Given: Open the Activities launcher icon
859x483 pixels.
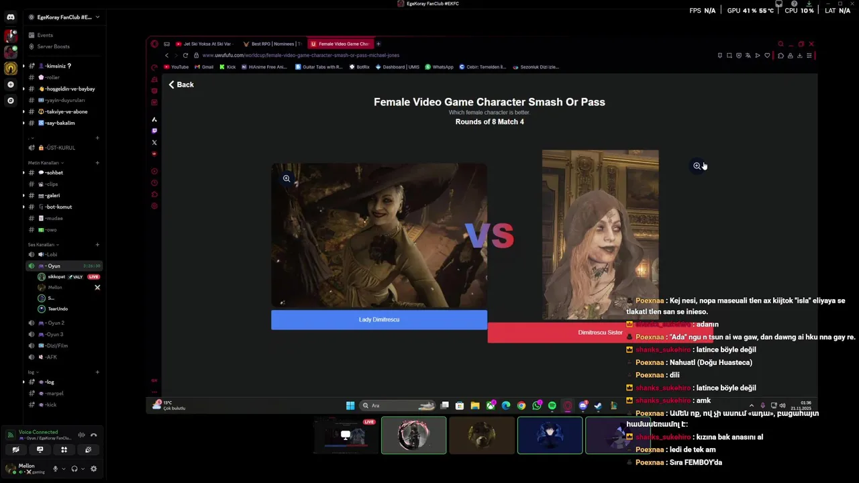Looking at the screenshot, I should [64, 449].
